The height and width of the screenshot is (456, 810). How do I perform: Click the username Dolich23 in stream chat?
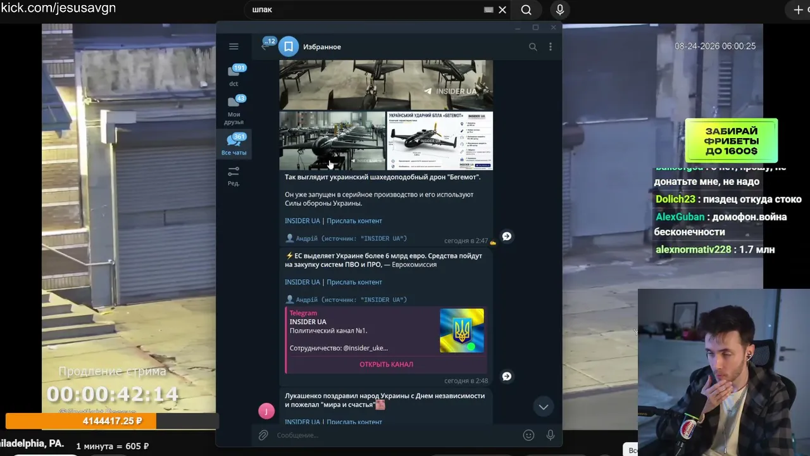click(675, 199)
